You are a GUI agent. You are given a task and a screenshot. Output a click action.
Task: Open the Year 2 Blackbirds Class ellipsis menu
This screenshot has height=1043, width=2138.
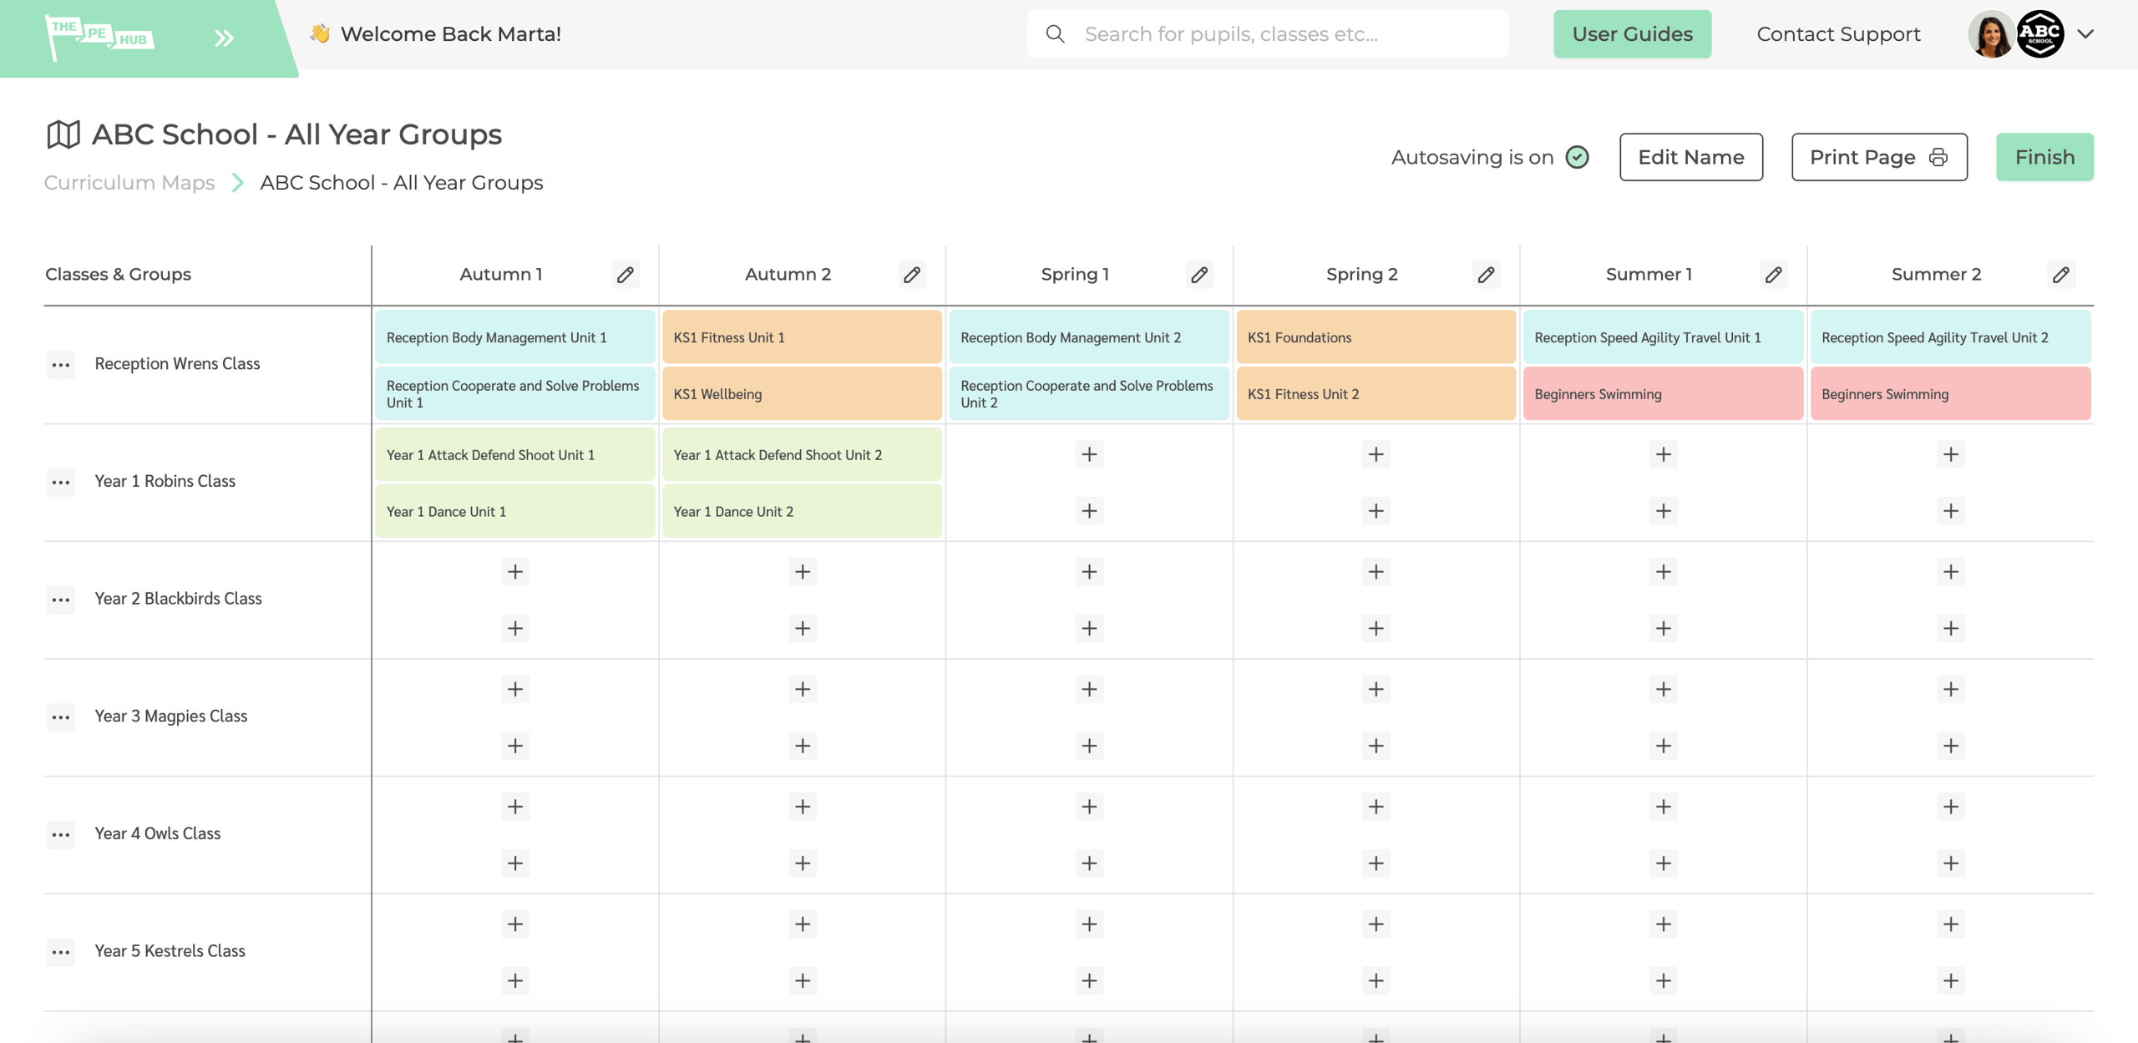point(60,599)
